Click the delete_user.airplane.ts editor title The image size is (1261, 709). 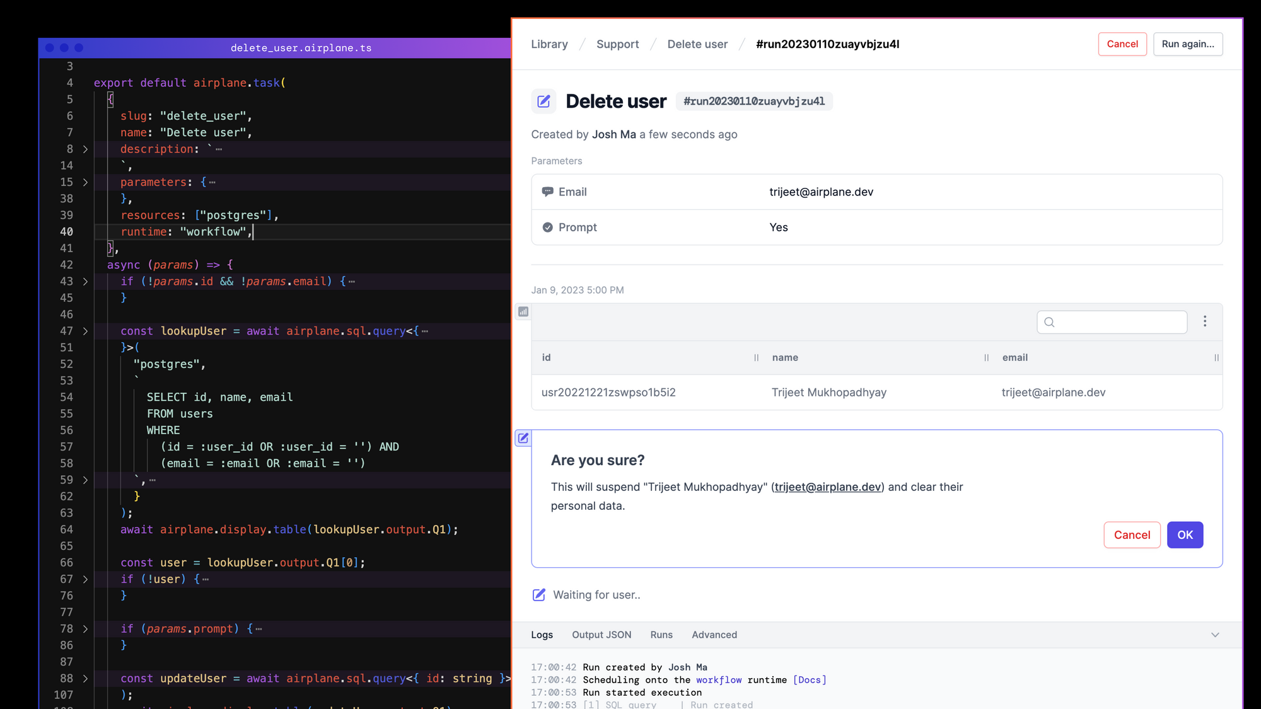[x=301, y=48]
